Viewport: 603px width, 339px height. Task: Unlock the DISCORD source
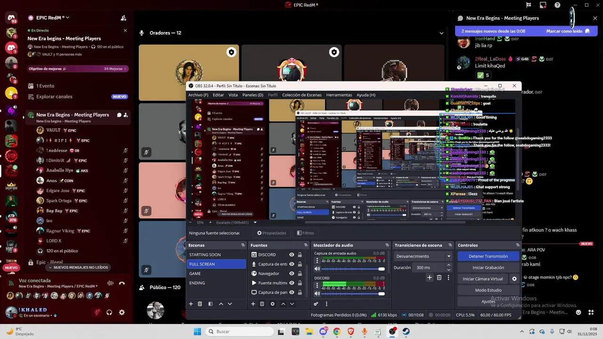(300, 255)
